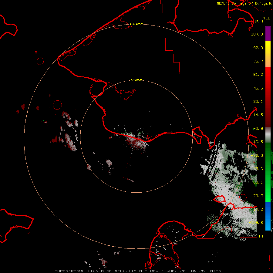Click the purple segment of the color bar
This screenshot has width=273, height=273.
point(268,34)
